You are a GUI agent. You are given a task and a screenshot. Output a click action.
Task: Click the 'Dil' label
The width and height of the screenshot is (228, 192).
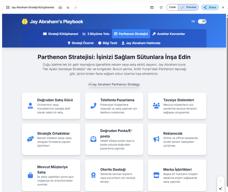click(193, 21)
